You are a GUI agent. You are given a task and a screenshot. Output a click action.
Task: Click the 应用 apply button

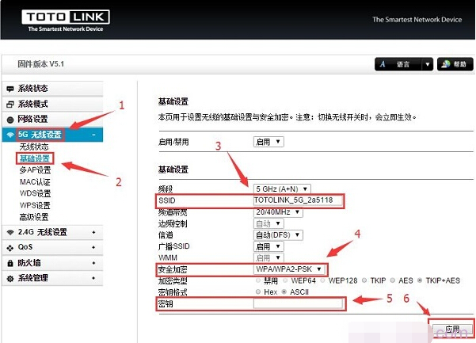(x=451, y=330)
